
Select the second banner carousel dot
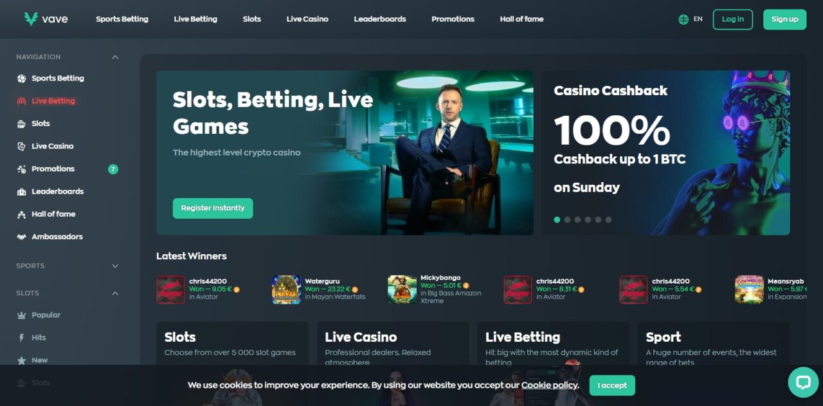[x=567, y=219]
